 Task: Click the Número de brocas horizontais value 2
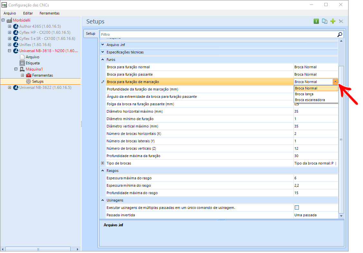pyautogui.click(x=316, y=134)
